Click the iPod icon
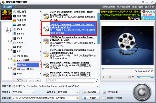Viewport: 156px width, 103px height. coord(15,29)
